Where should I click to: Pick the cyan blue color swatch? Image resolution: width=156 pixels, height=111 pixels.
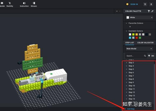(130, 38)
